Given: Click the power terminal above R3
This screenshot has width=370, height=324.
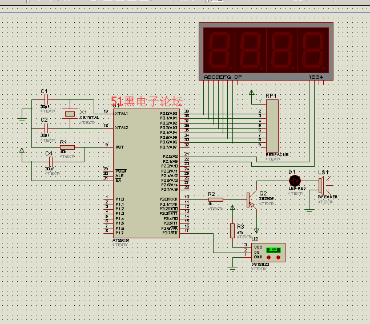Looking at the screenshot, I should pyautogui.click(x=232, y=207).
